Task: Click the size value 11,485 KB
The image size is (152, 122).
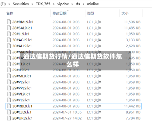Action: (x=132, y=28)
